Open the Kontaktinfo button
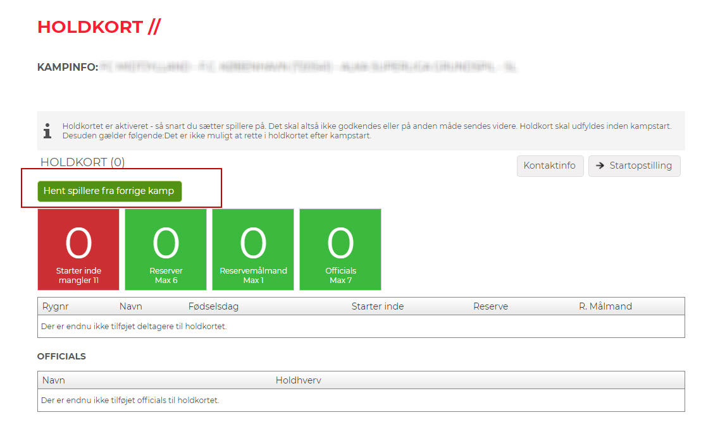701x422 pixels. [550, 166]
